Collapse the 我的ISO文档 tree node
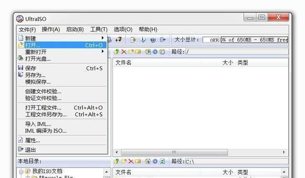 point(21,172)
